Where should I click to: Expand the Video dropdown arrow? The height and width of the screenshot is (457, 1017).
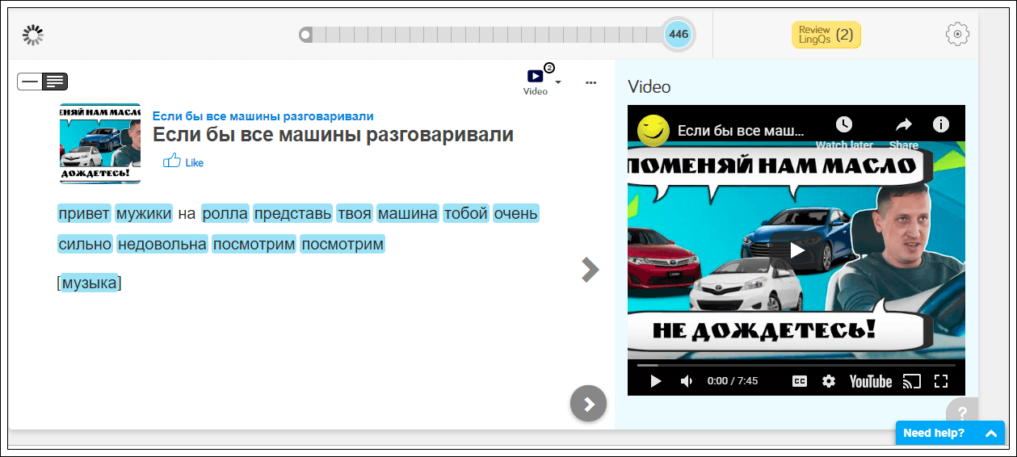pos(558,82)
